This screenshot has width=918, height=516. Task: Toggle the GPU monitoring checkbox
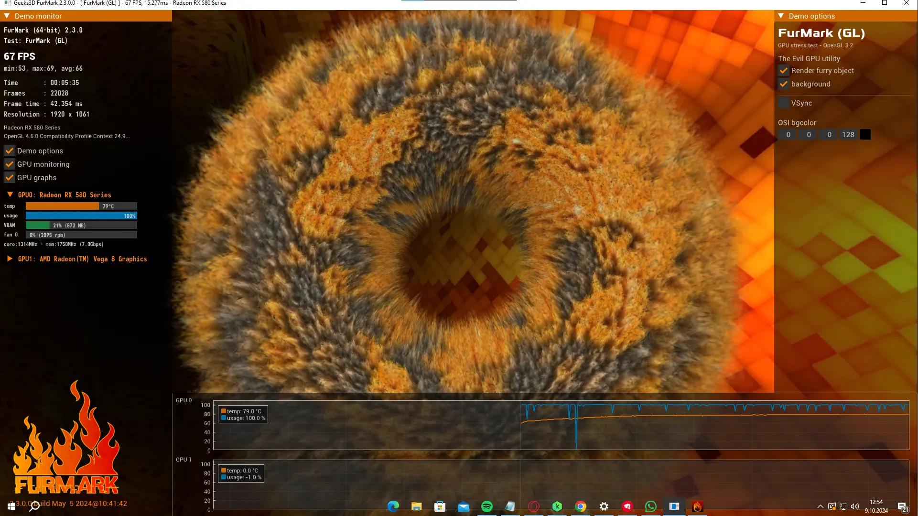(x=10, y=164)
